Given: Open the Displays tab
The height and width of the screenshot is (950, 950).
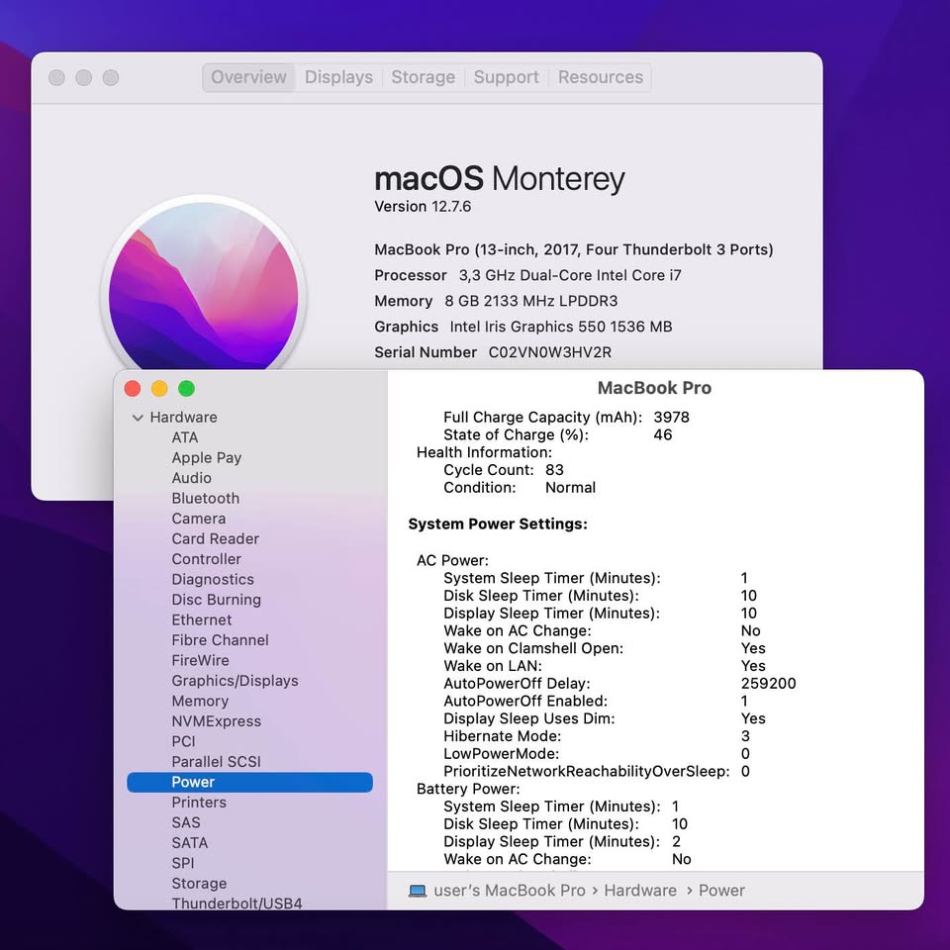Looking at the screenshot, I should click(338, 77).
